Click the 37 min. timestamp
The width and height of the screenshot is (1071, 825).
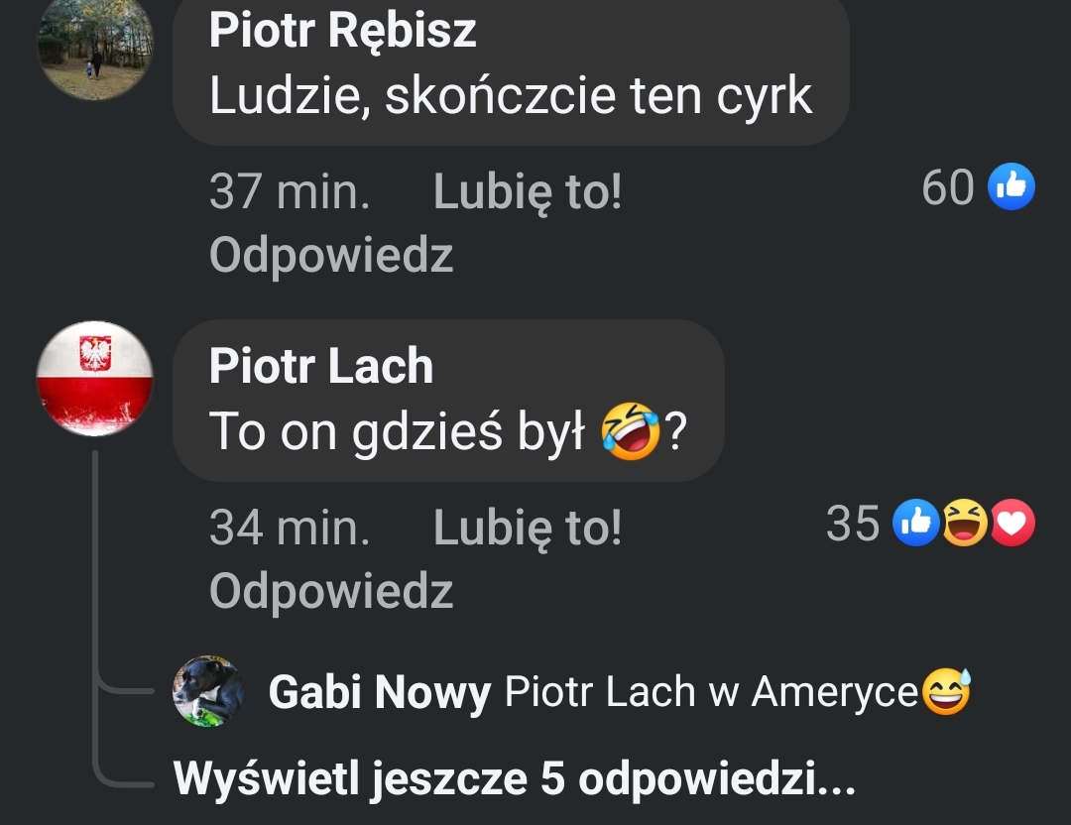click(x=290, y=191)
